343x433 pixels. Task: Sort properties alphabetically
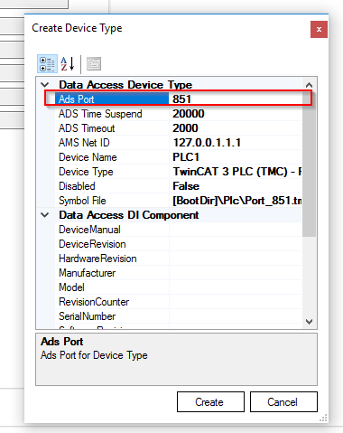[x=68, y=64]
